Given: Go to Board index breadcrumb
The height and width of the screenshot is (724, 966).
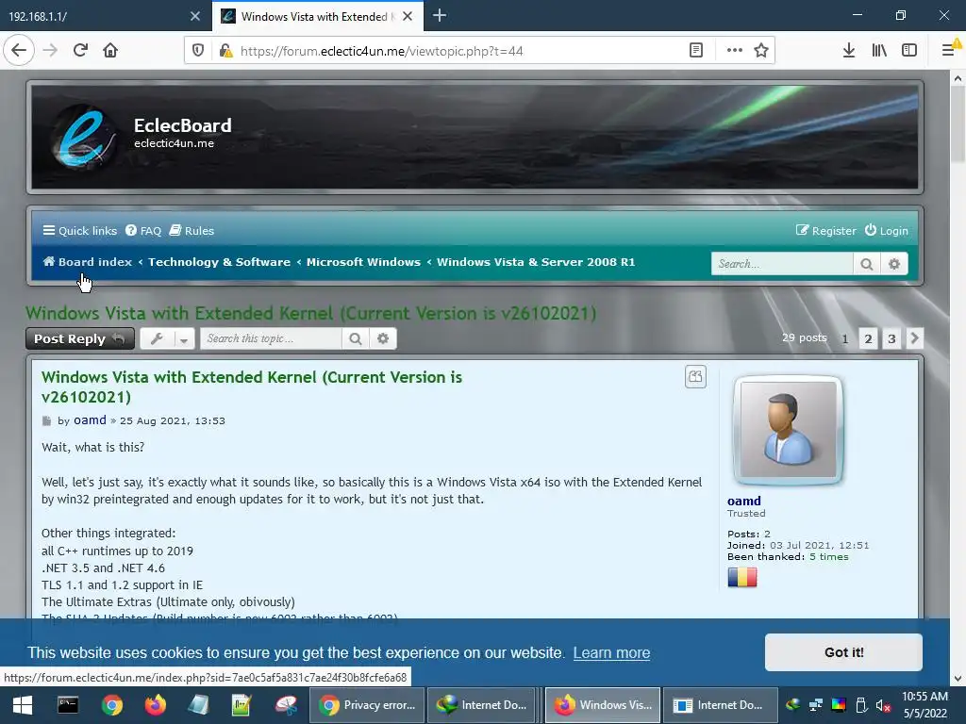Looking at the screenshot, I should pos(88,262).
